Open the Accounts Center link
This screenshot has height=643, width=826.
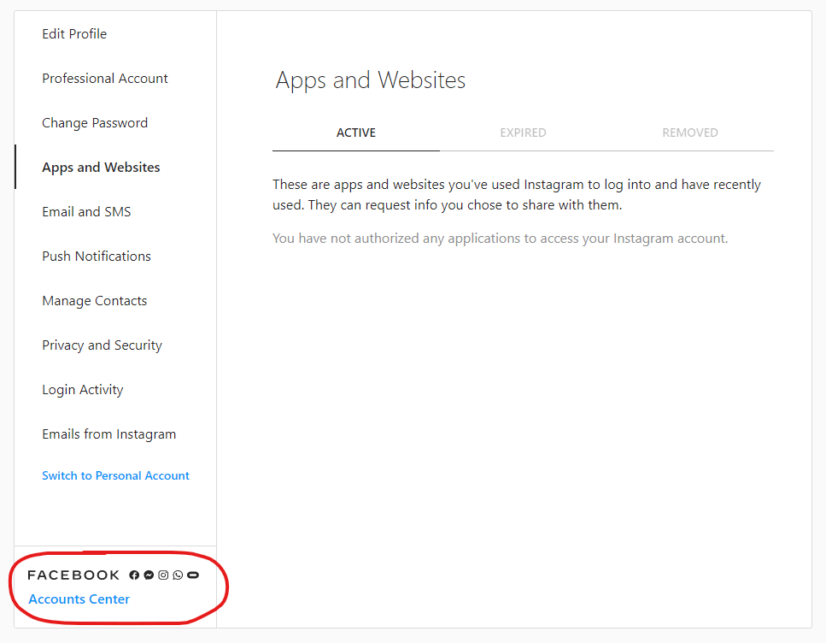(x=79, y=599)
